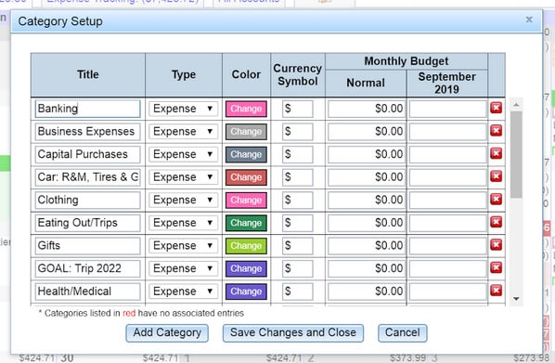This screenshot has height=363, width=555.
Task: Set September 2019 budget for Banking
Action: [447, 109]
